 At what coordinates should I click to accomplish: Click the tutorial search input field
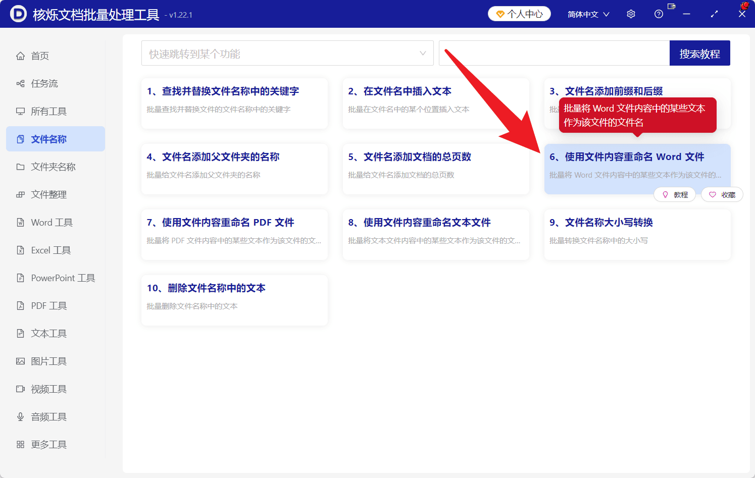[x=554, y=53]
